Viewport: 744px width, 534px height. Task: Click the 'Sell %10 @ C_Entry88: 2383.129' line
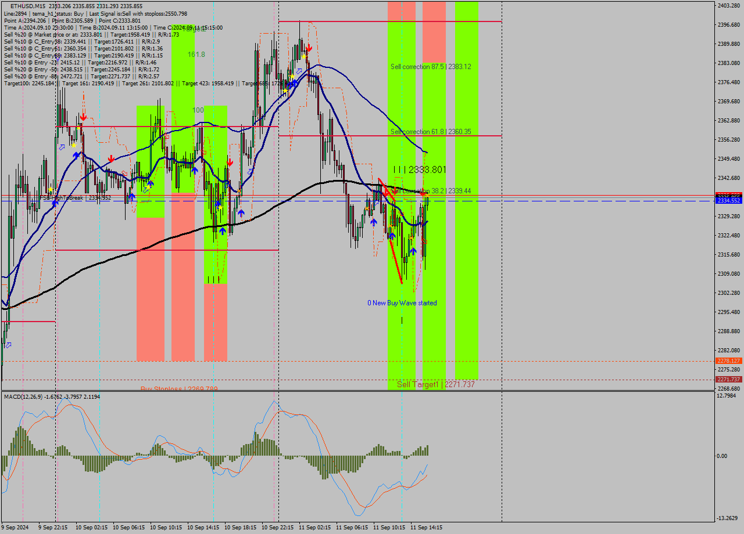(83, 55)
